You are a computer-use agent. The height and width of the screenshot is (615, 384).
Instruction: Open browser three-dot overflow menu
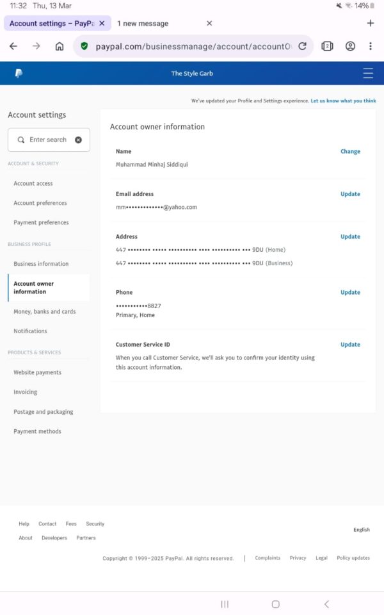[x=370, y=46]
